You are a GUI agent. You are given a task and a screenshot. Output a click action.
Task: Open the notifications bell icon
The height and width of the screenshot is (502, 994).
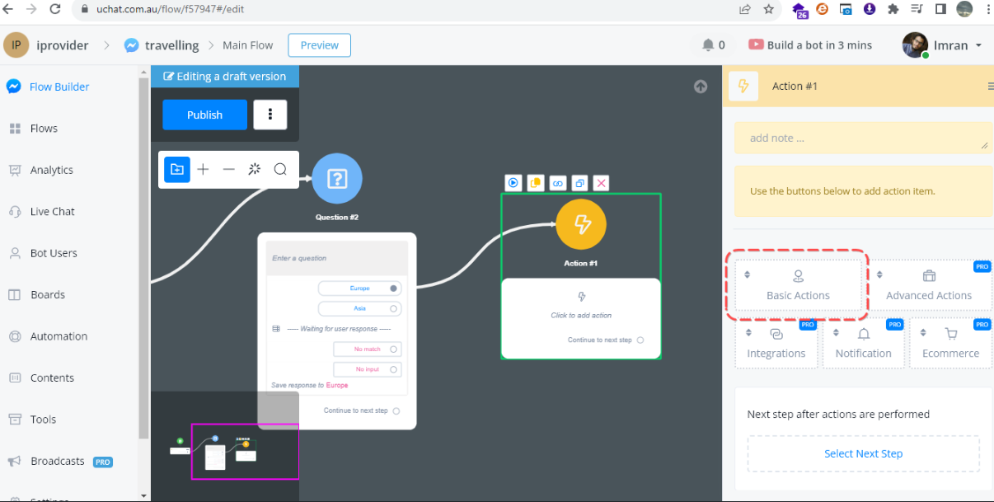tap(708, 45)
